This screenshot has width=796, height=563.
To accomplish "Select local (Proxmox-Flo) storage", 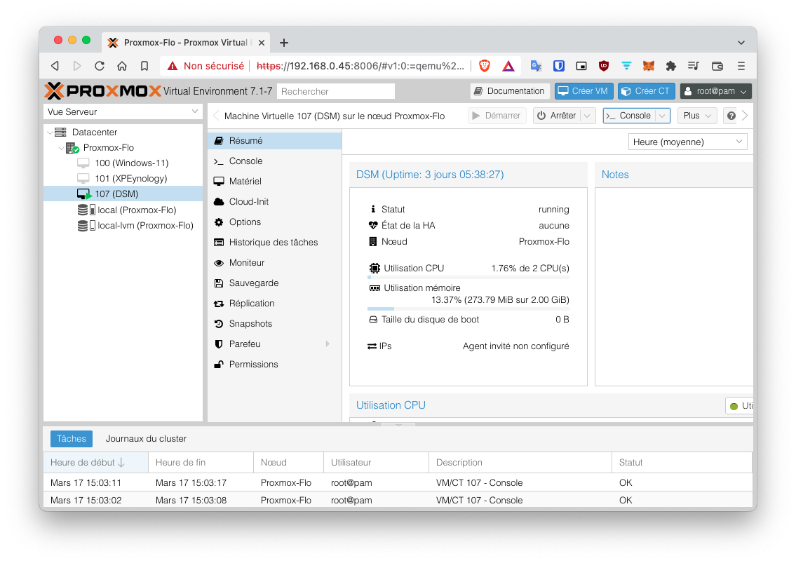I will click(x=137, y=210).
